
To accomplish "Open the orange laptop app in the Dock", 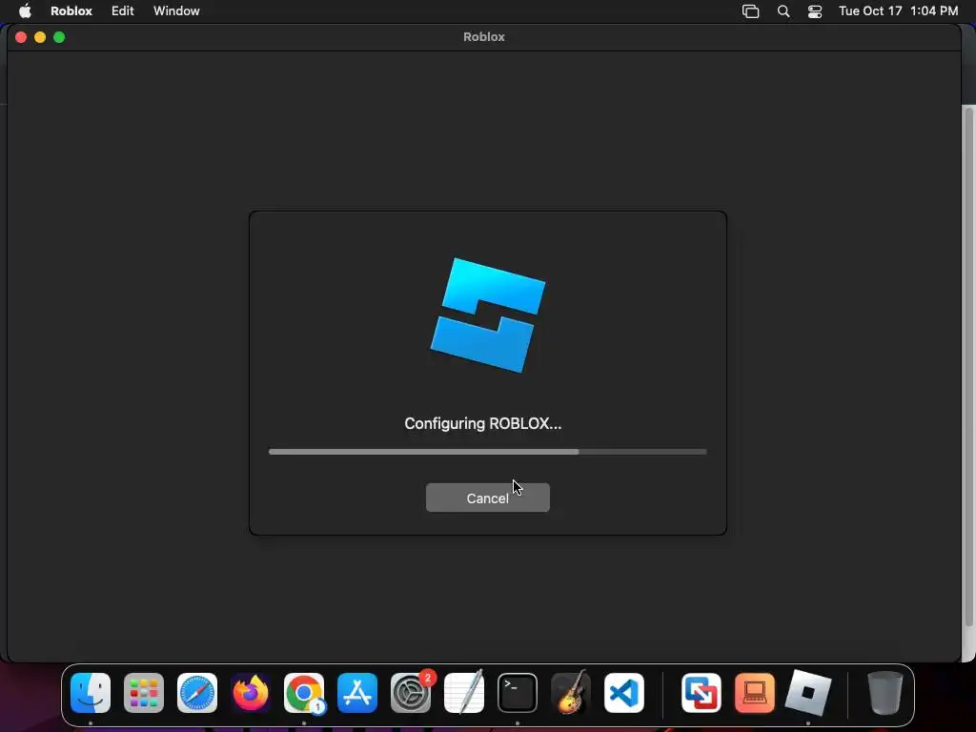I will (755, 693).
